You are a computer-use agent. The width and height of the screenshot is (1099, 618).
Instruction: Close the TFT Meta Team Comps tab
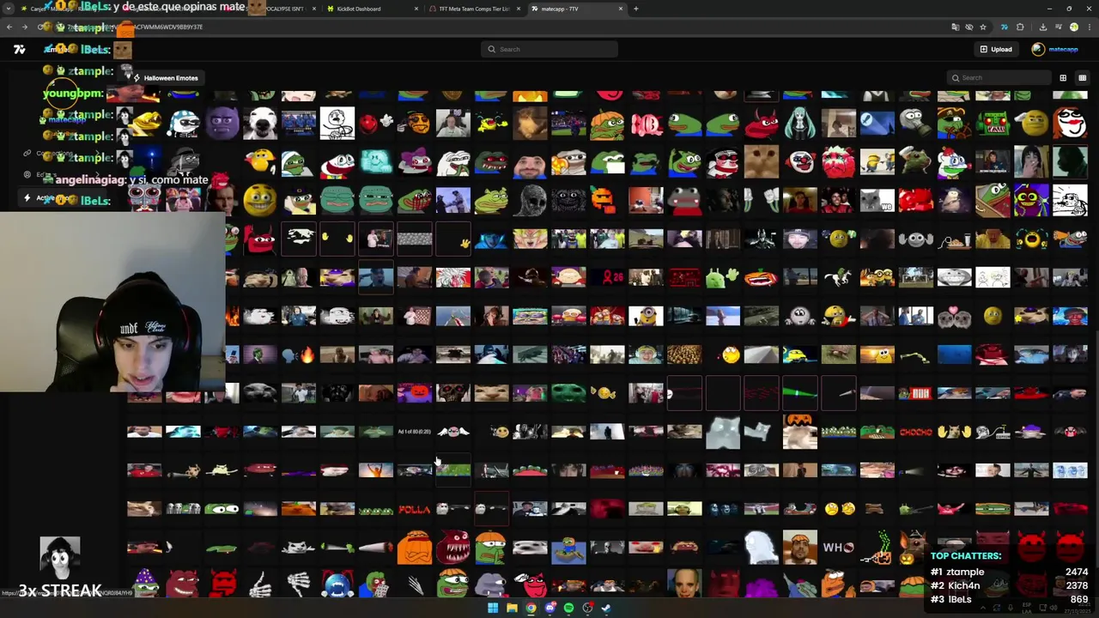coord(517,9)
